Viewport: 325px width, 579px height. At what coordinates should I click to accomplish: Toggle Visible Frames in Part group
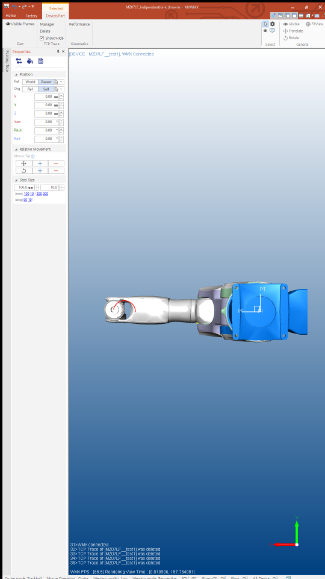point(20,24)
